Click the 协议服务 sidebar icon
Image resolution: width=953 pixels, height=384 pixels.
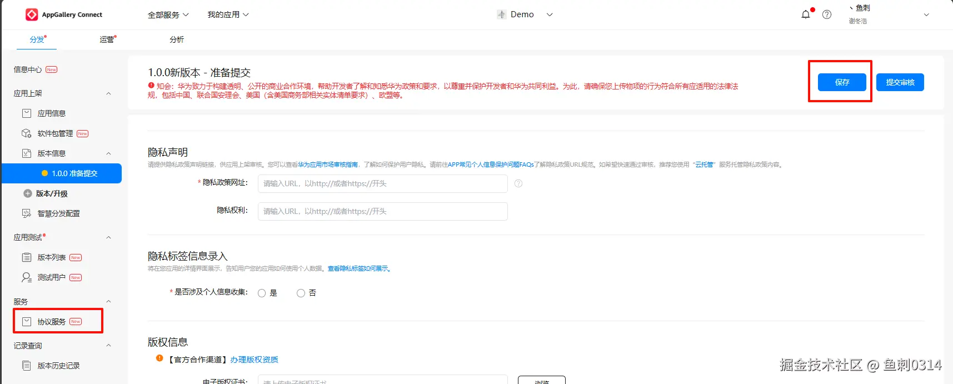point(26,322)
